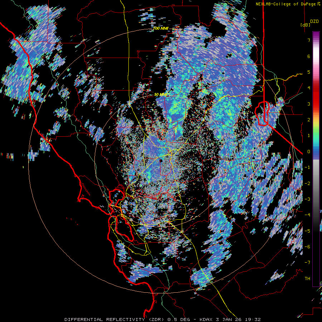Image resolution: width=322 pixels, height=322 pixels.
Task: Click the 2 value on the color scale
Action: pos(309,120)
